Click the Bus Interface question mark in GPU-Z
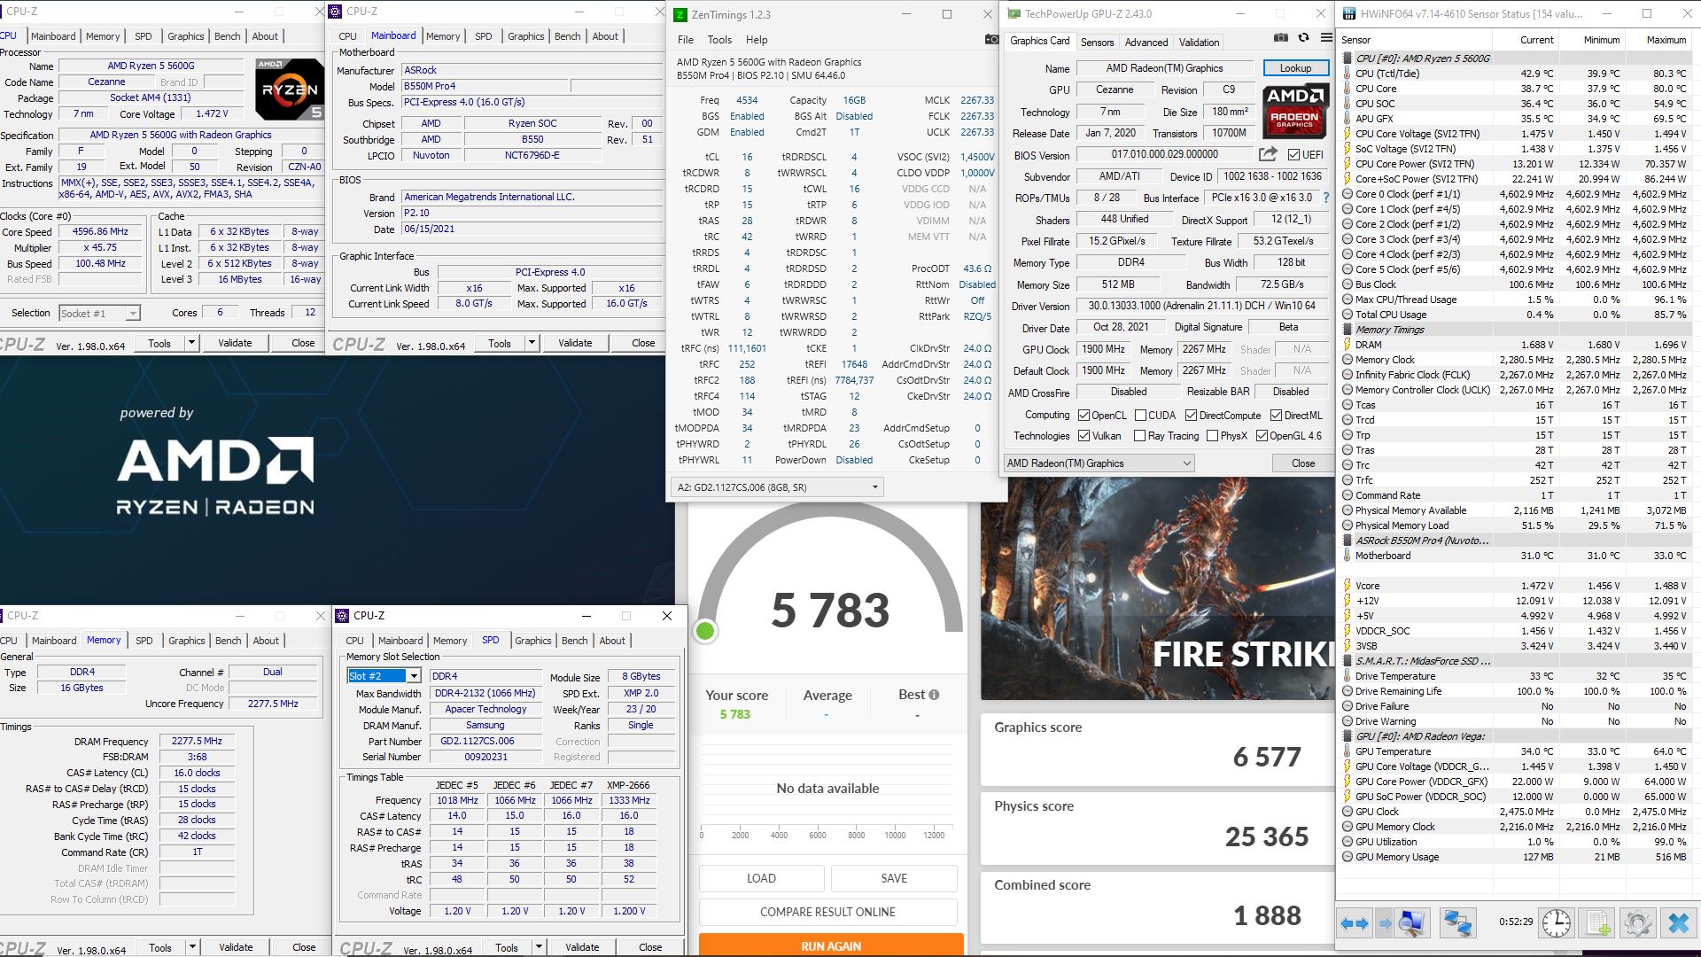This screenshot has height=957, width=1701. (x=1326, y=198)
